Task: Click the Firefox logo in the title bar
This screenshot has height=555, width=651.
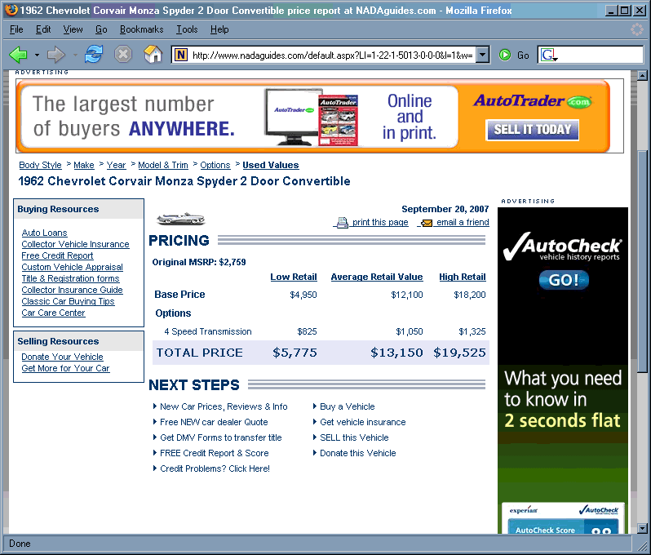Action: tap(11, 10)
